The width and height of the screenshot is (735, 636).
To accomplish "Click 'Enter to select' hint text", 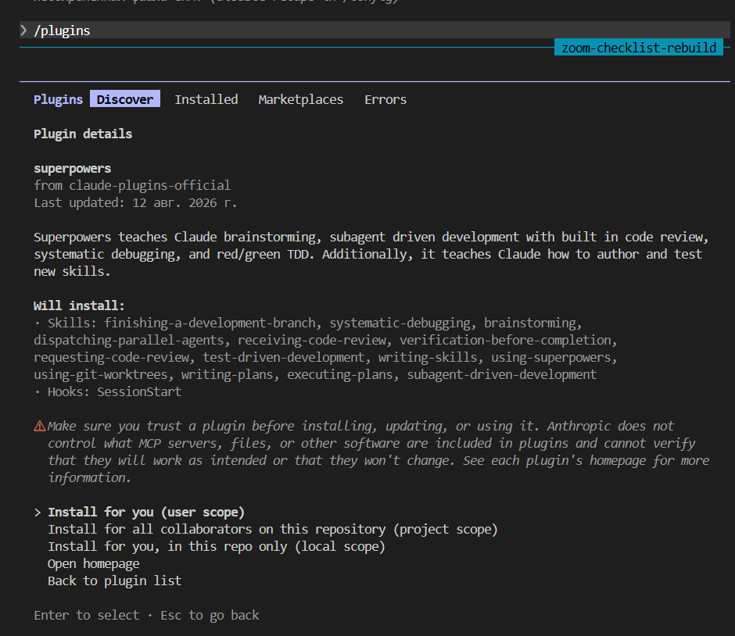I will coord(86,616).
